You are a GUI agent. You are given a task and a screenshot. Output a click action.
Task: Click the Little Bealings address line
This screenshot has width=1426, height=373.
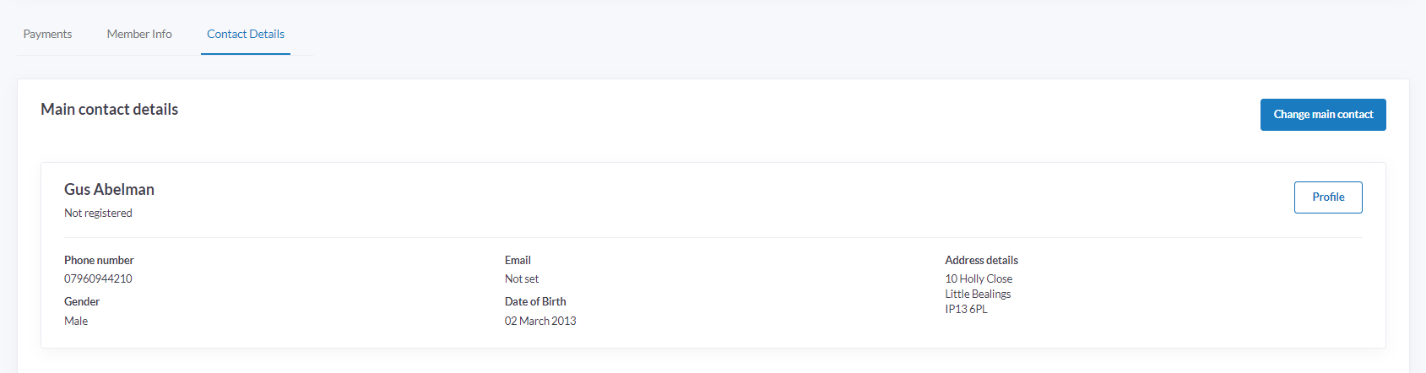coord(978,295)
